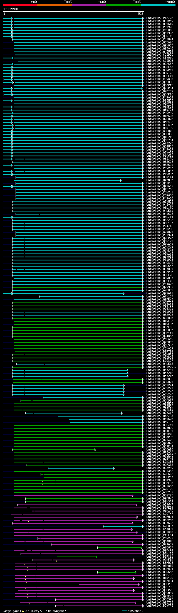Viewport: 178px width, 613px height.
Task: Select hit UniRef100_A7PDQ8
Action: click(x=160, y=119)
